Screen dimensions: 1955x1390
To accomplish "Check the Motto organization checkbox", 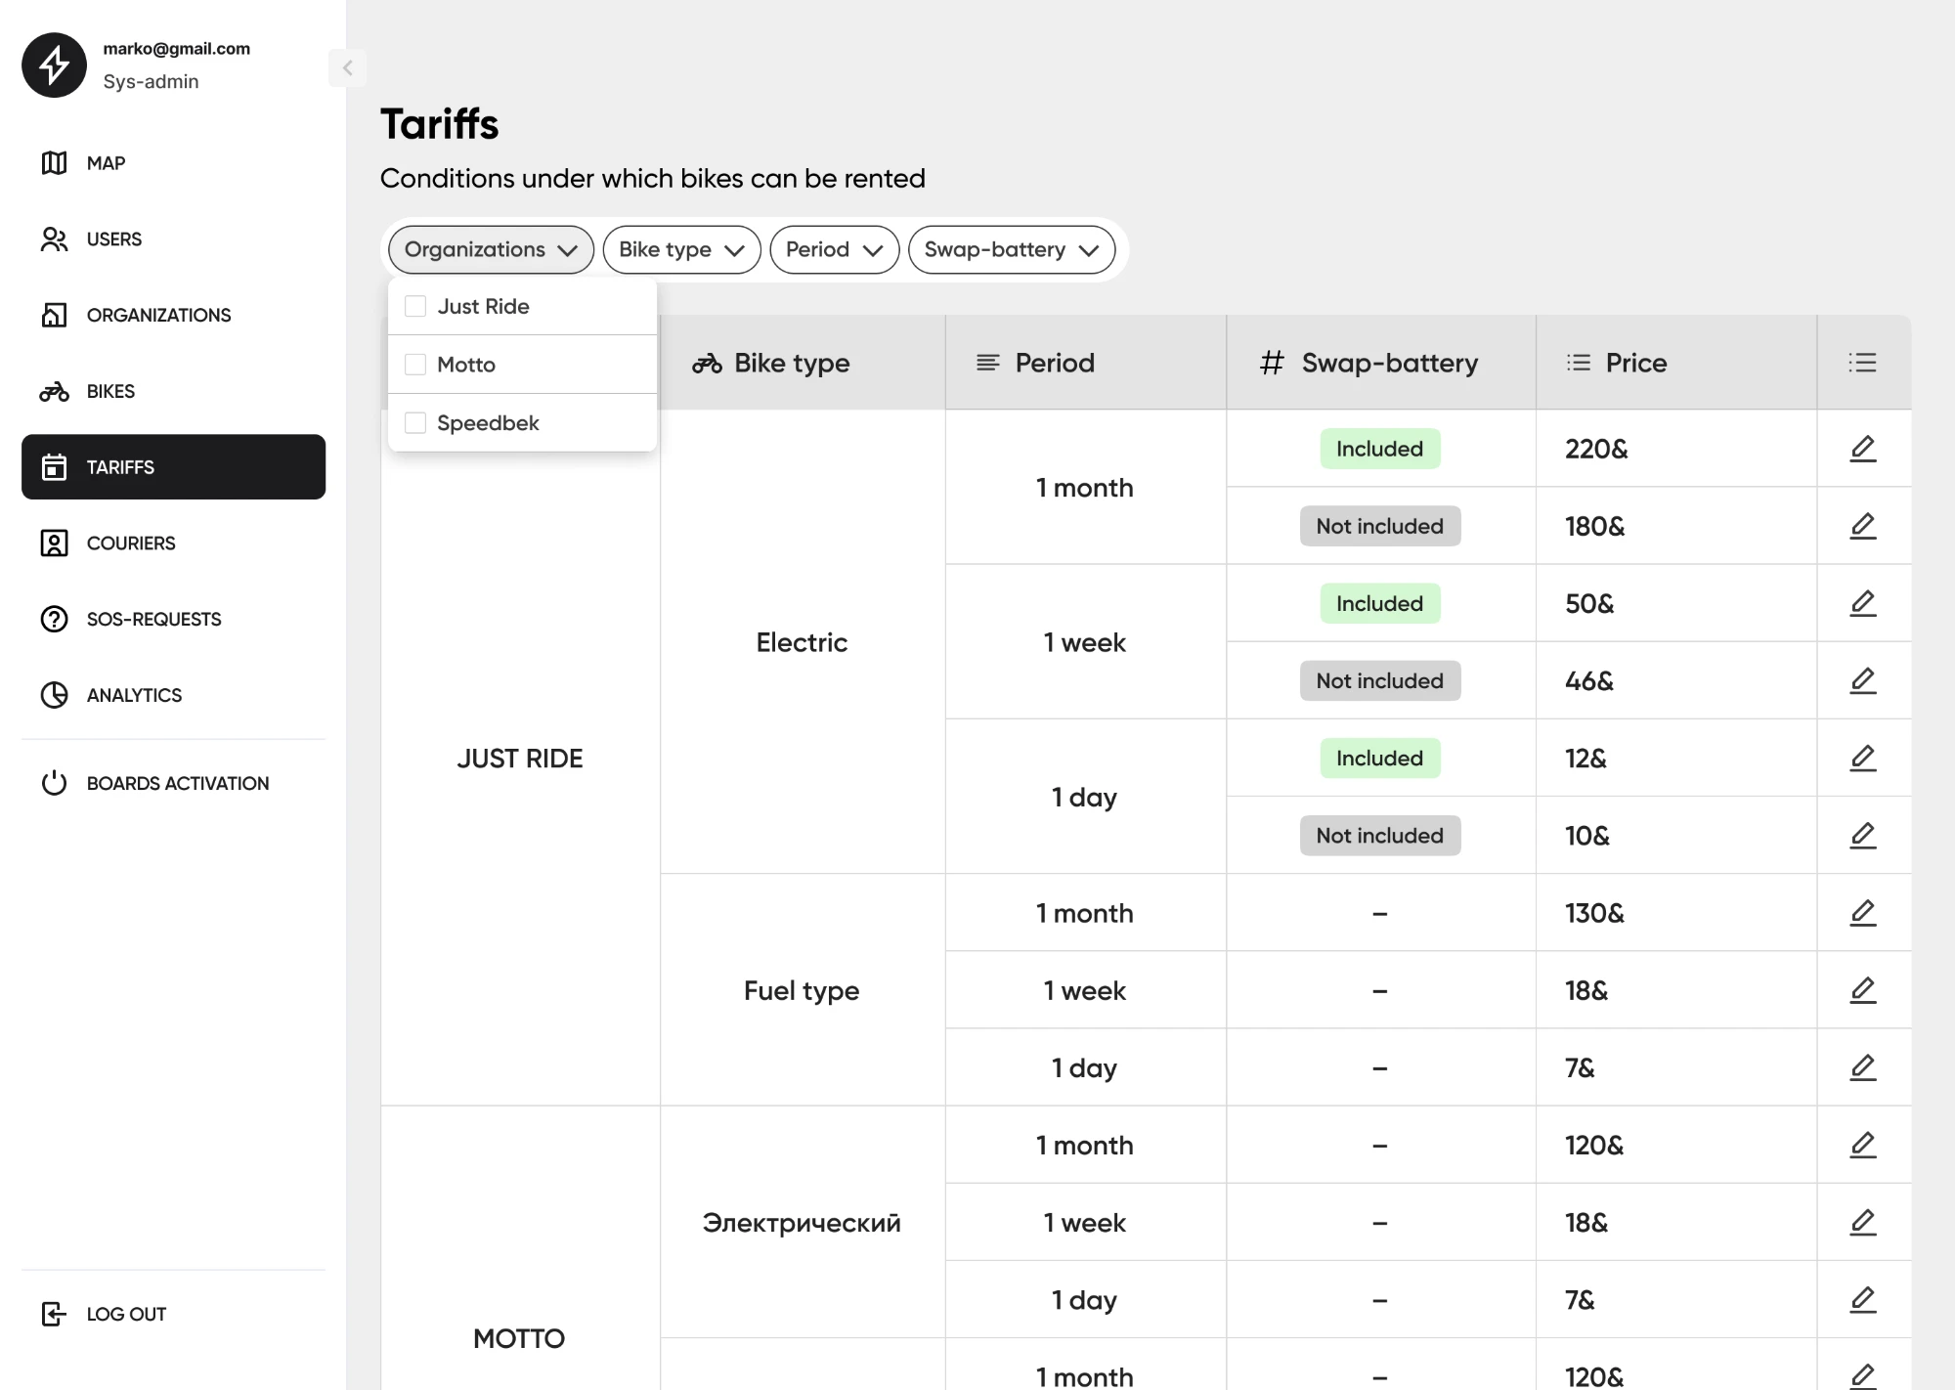I will pos(415,365).
